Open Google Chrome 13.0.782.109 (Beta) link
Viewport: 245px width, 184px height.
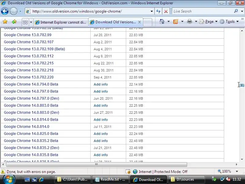pos(34,49)
